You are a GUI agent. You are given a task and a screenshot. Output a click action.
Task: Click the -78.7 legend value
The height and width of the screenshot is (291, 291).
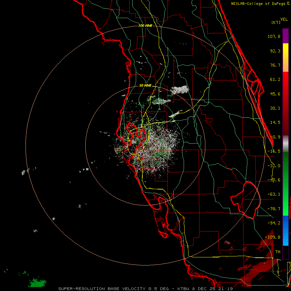(x=274, y=209)
